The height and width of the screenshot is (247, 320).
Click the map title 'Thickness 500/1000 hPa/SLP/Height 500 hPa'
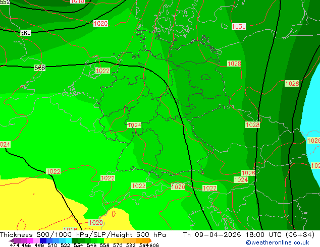point(83,235)
